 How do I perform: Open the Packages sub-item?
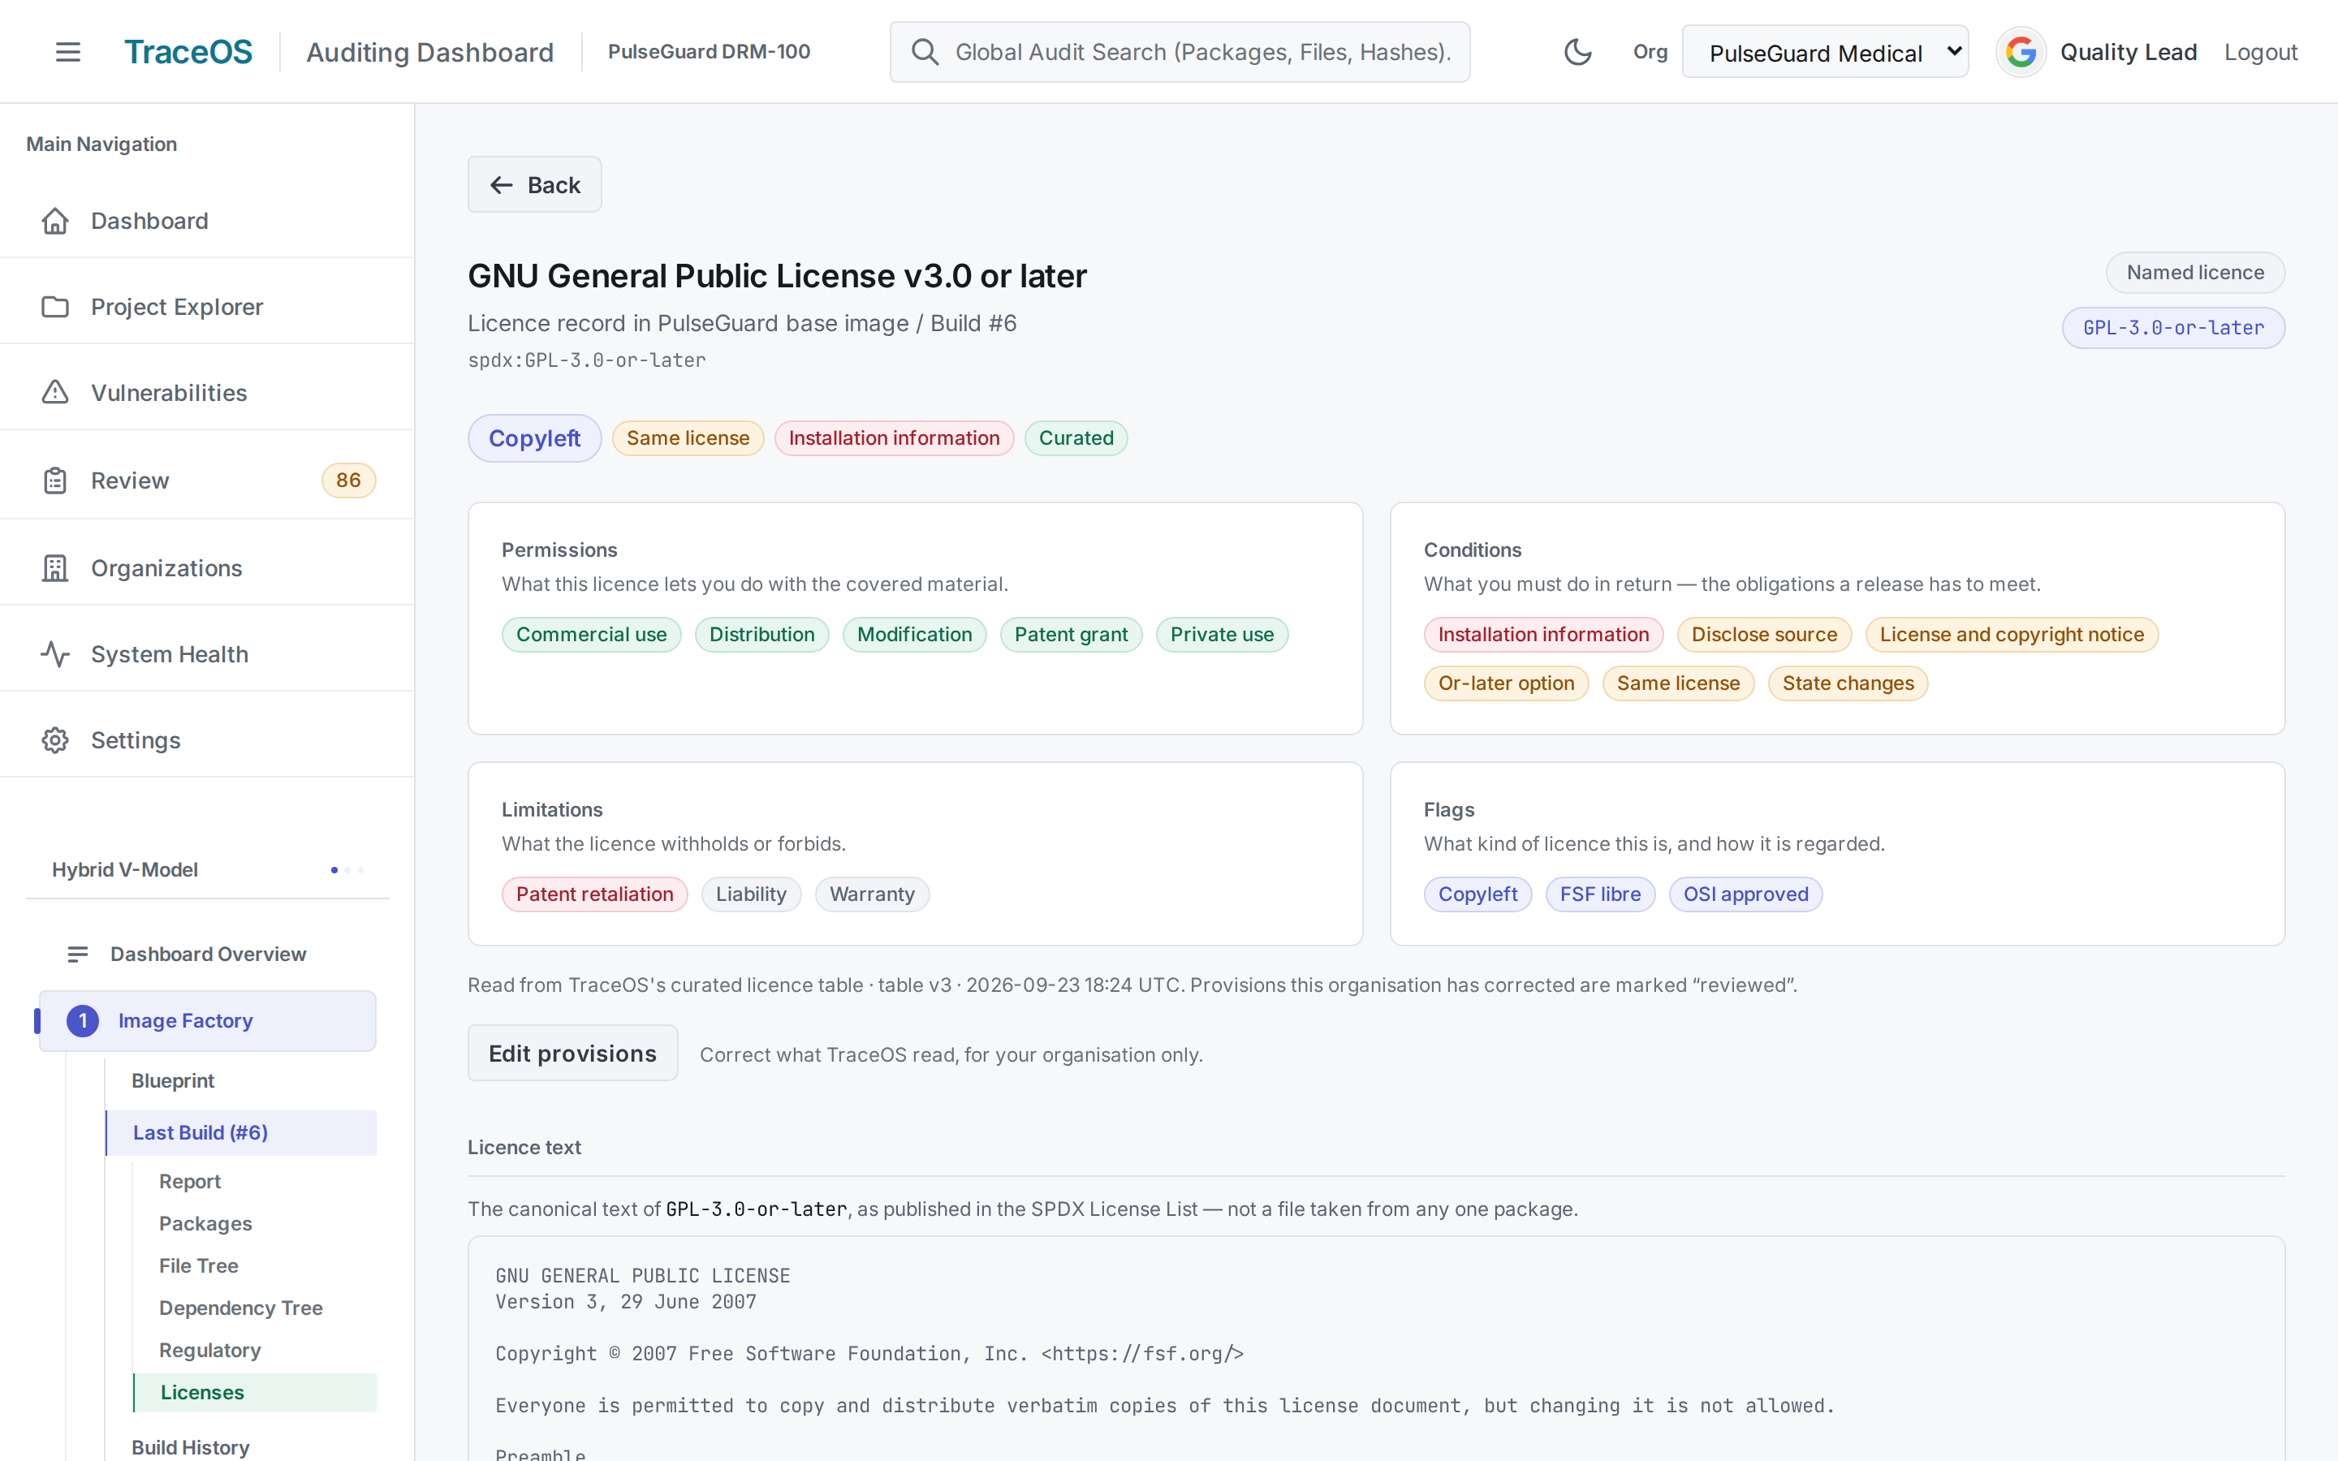(x=205, y=1224)
